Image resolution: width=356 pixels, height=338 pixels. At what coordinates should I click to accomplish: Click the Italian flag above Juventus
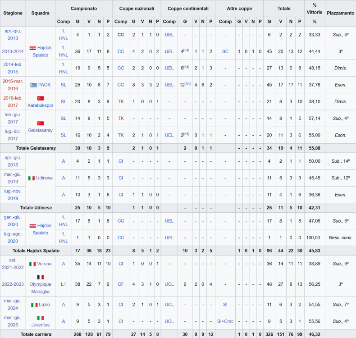pos(41,318)
